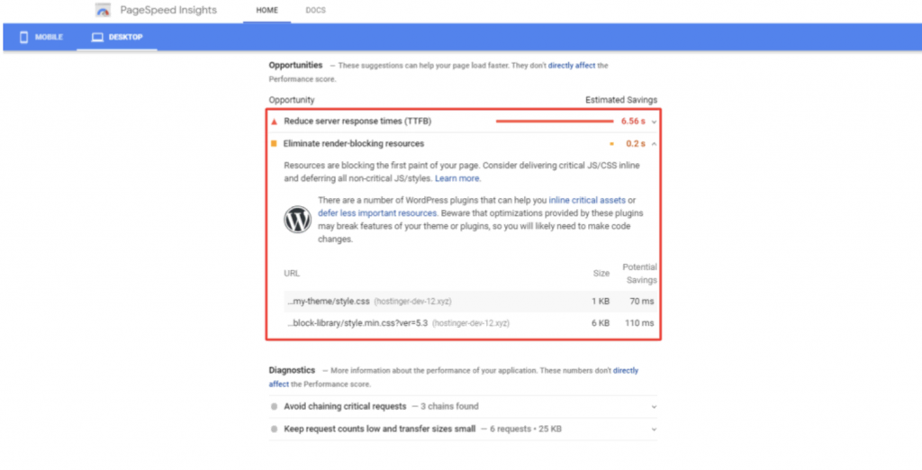Click the '3 chains found' text

pos(449,406)
